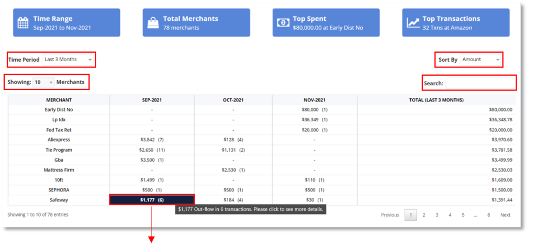536x249 pixels.
Task: Sort by the MERCHANT column header
Action: pos(59,100)
